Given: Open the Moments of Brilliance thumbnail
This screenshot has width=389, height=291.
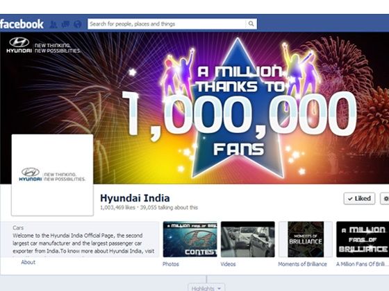Looking at the screenshot, I should tap(306, 239).
